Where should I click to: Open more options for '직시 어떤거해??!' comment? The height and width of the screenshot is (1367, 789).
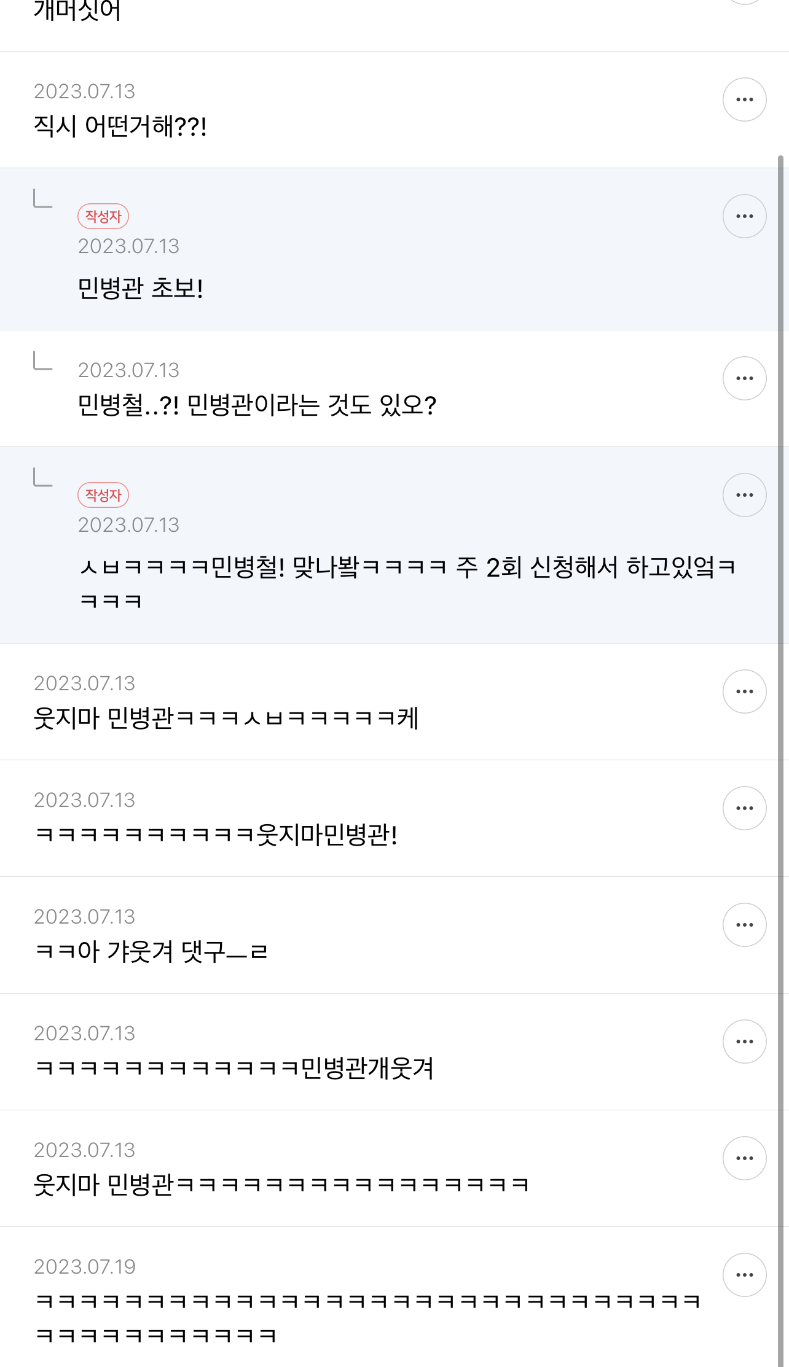(x=744, y=99)
